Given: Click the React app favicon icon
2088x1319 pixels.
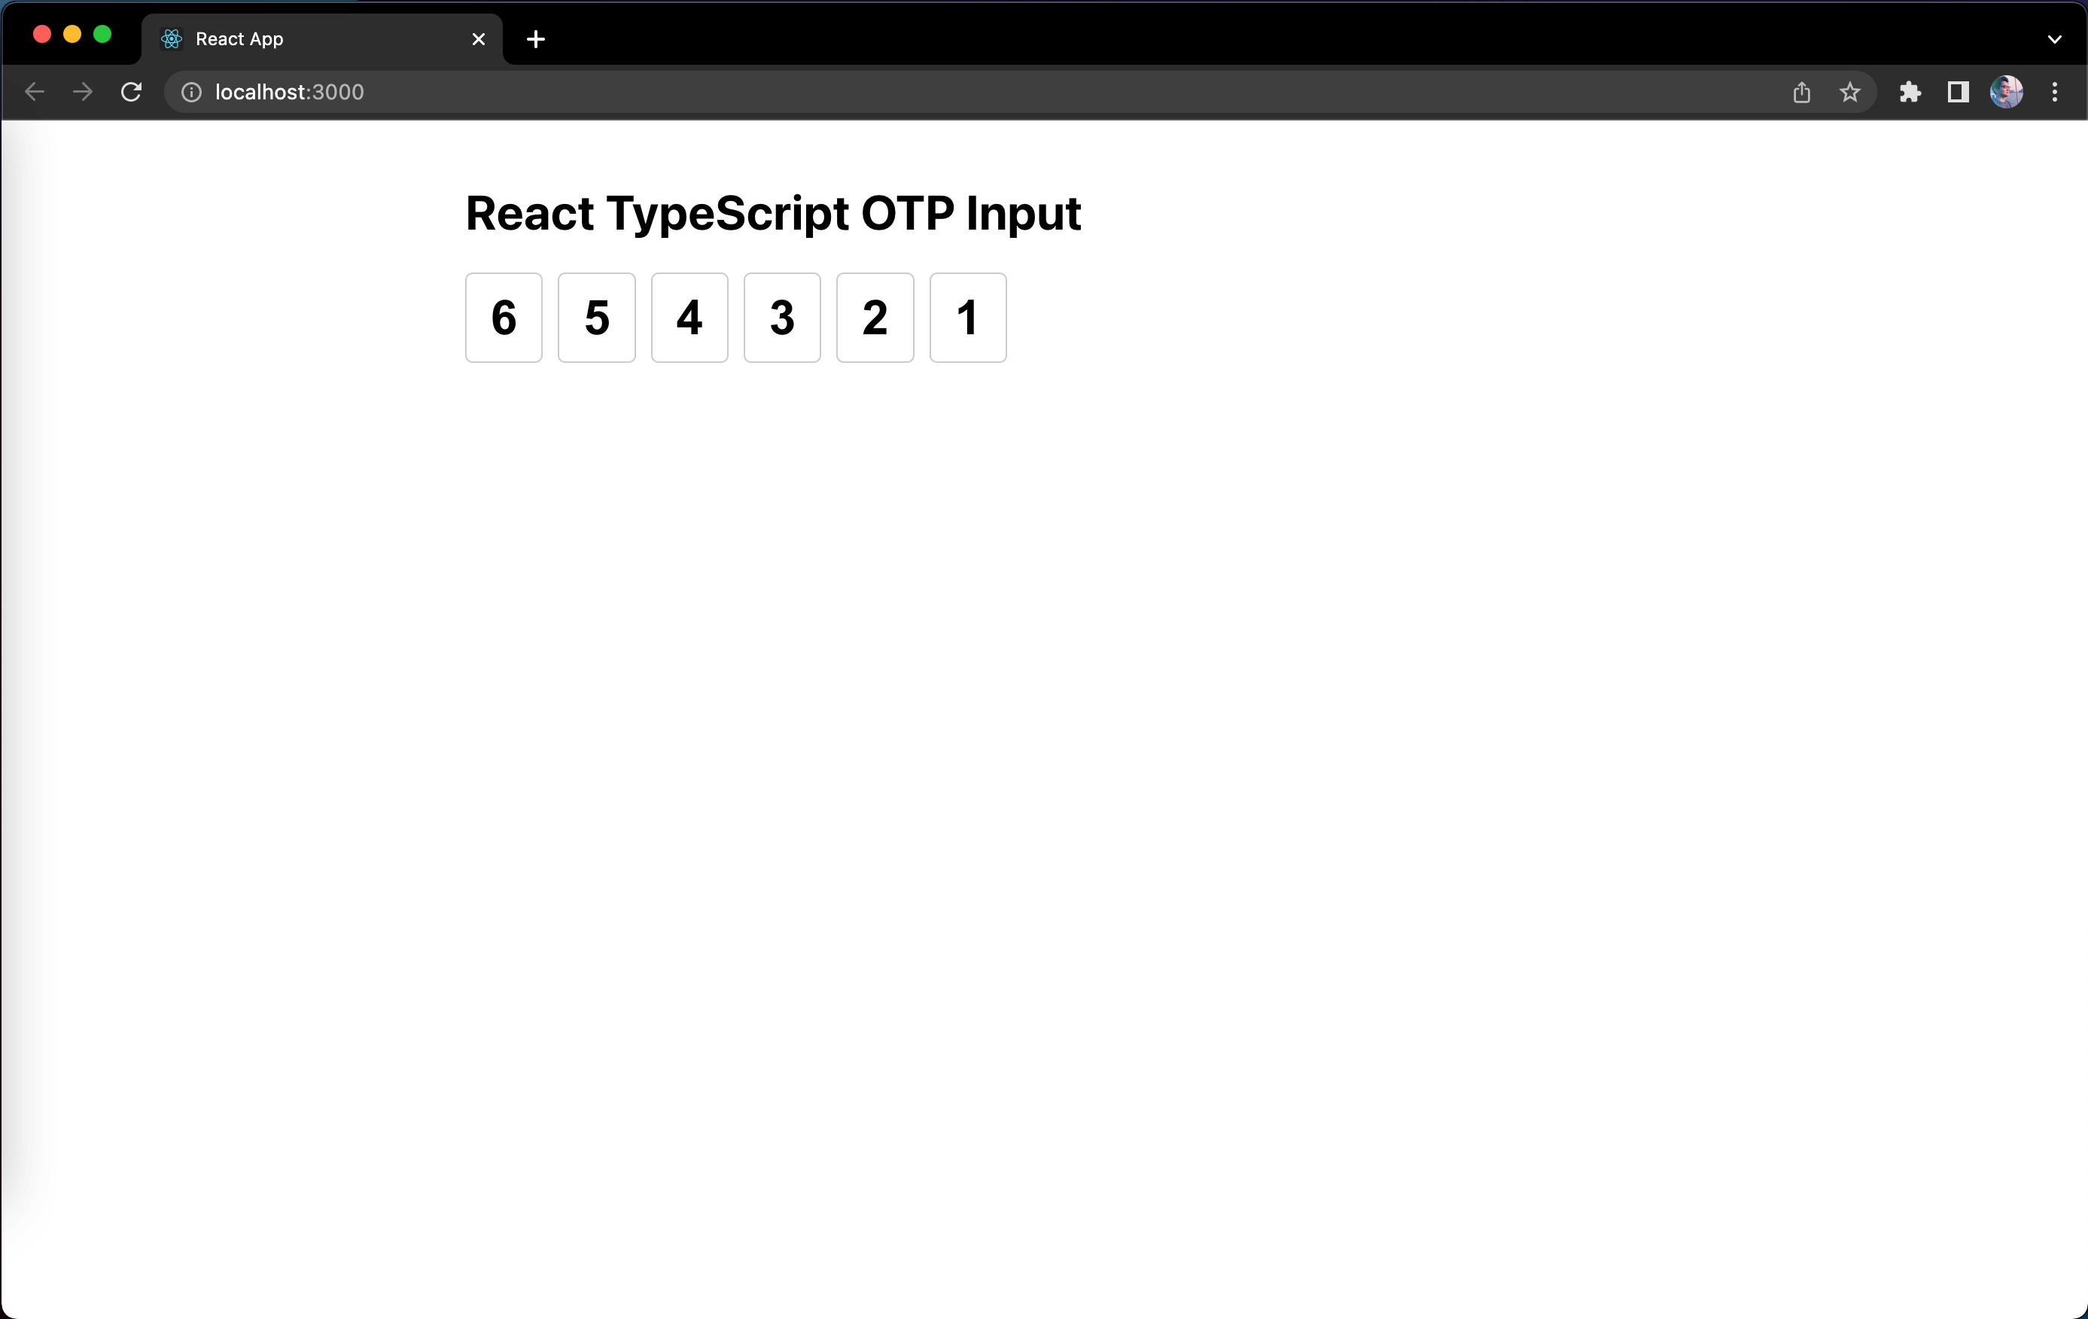Looking at the screenshot, I should tap(172, 38).
